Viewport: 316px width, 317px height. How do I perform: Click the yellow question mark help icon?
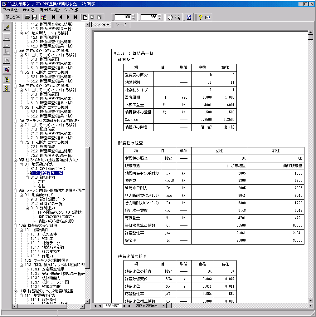pyautogui.click(x=200, y=17)
